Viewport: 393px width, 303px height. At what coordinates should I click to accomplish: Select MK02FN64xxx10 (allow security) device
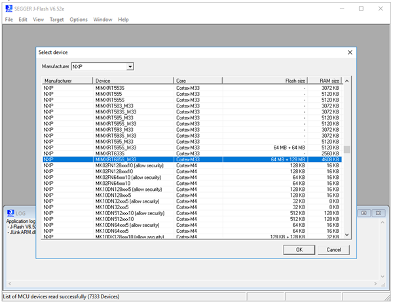coord(192,178)
